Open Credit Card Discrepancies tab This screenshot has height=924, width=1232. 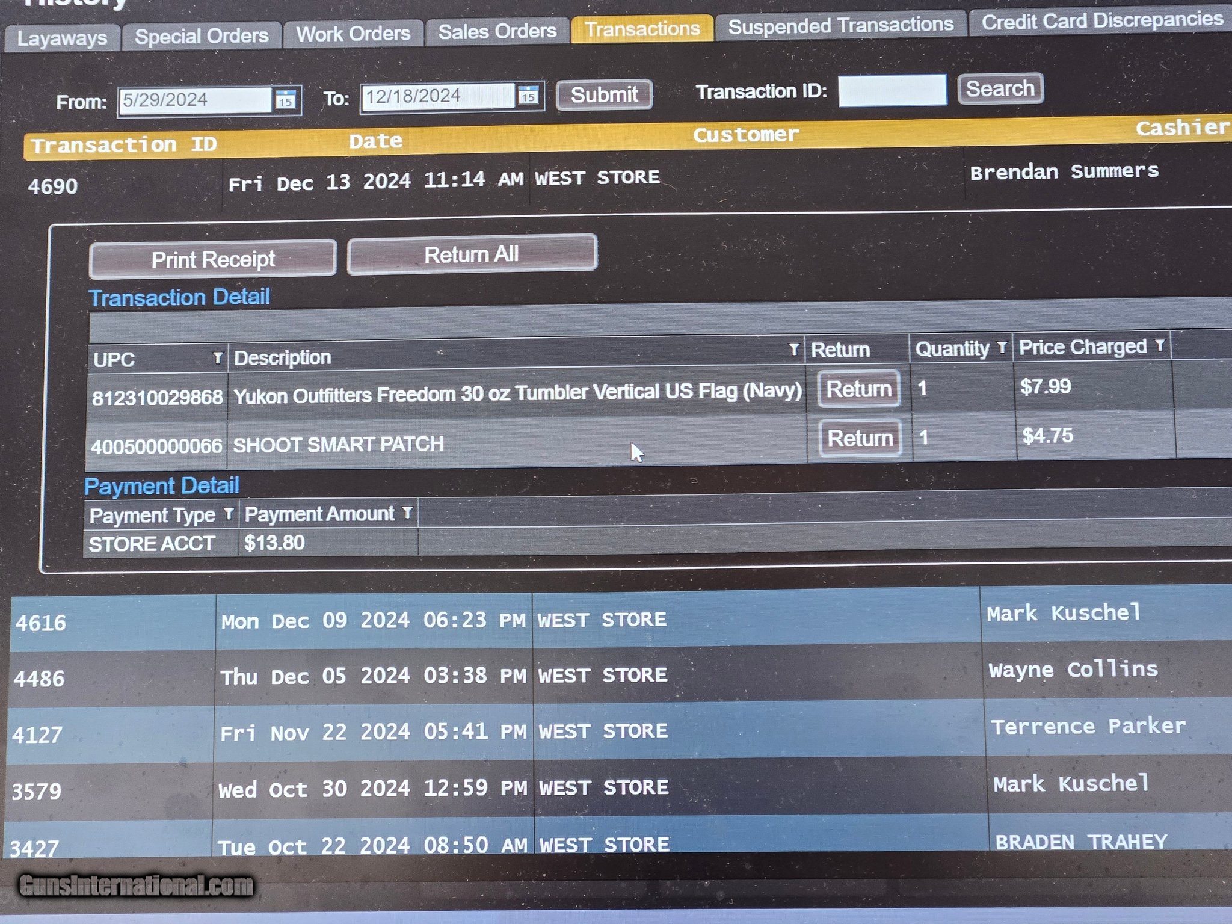pos(1101,21)
